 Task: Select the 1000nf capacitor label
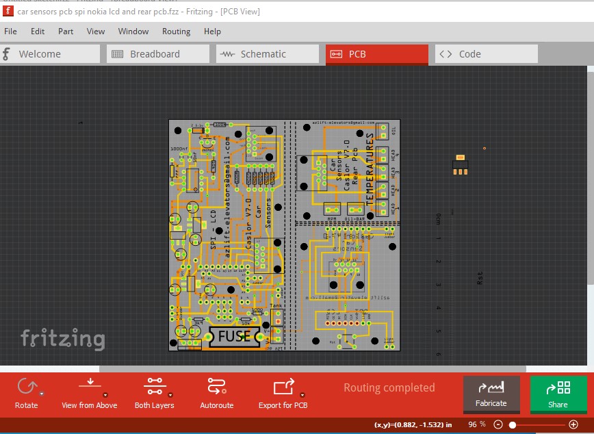pyautogui.click(x=179, y=149)
